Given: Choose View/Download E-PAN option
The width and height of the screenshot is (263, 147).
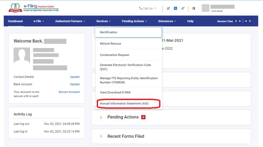Looking at the screenshot, I should coord(129,93).
